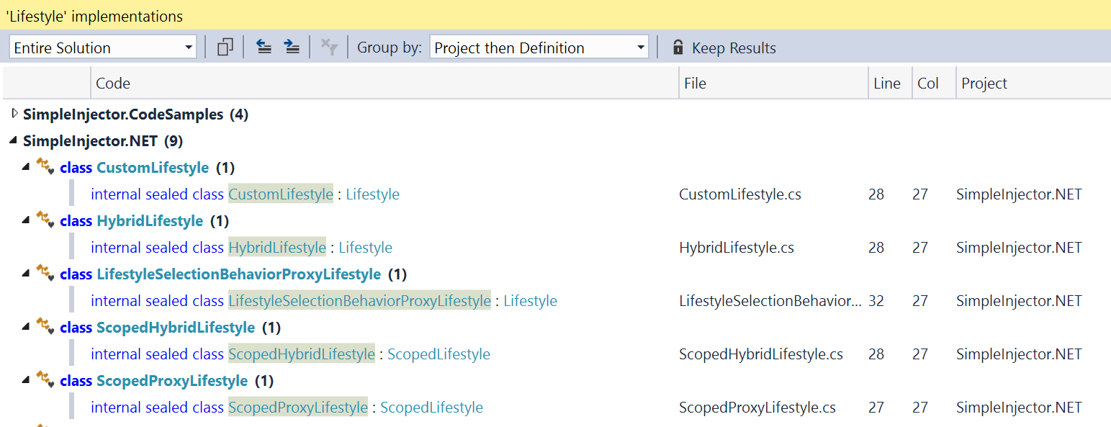Select the class LifestyleSelectionBehaviorProxyLifestyle (1) heading
The image size is (1111, 427).
[233, 274]
